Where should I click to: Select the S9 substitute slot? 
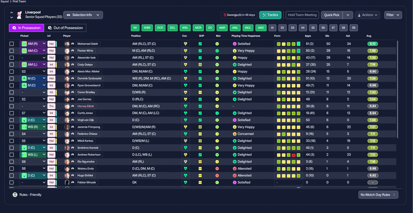tap(354, 28)
